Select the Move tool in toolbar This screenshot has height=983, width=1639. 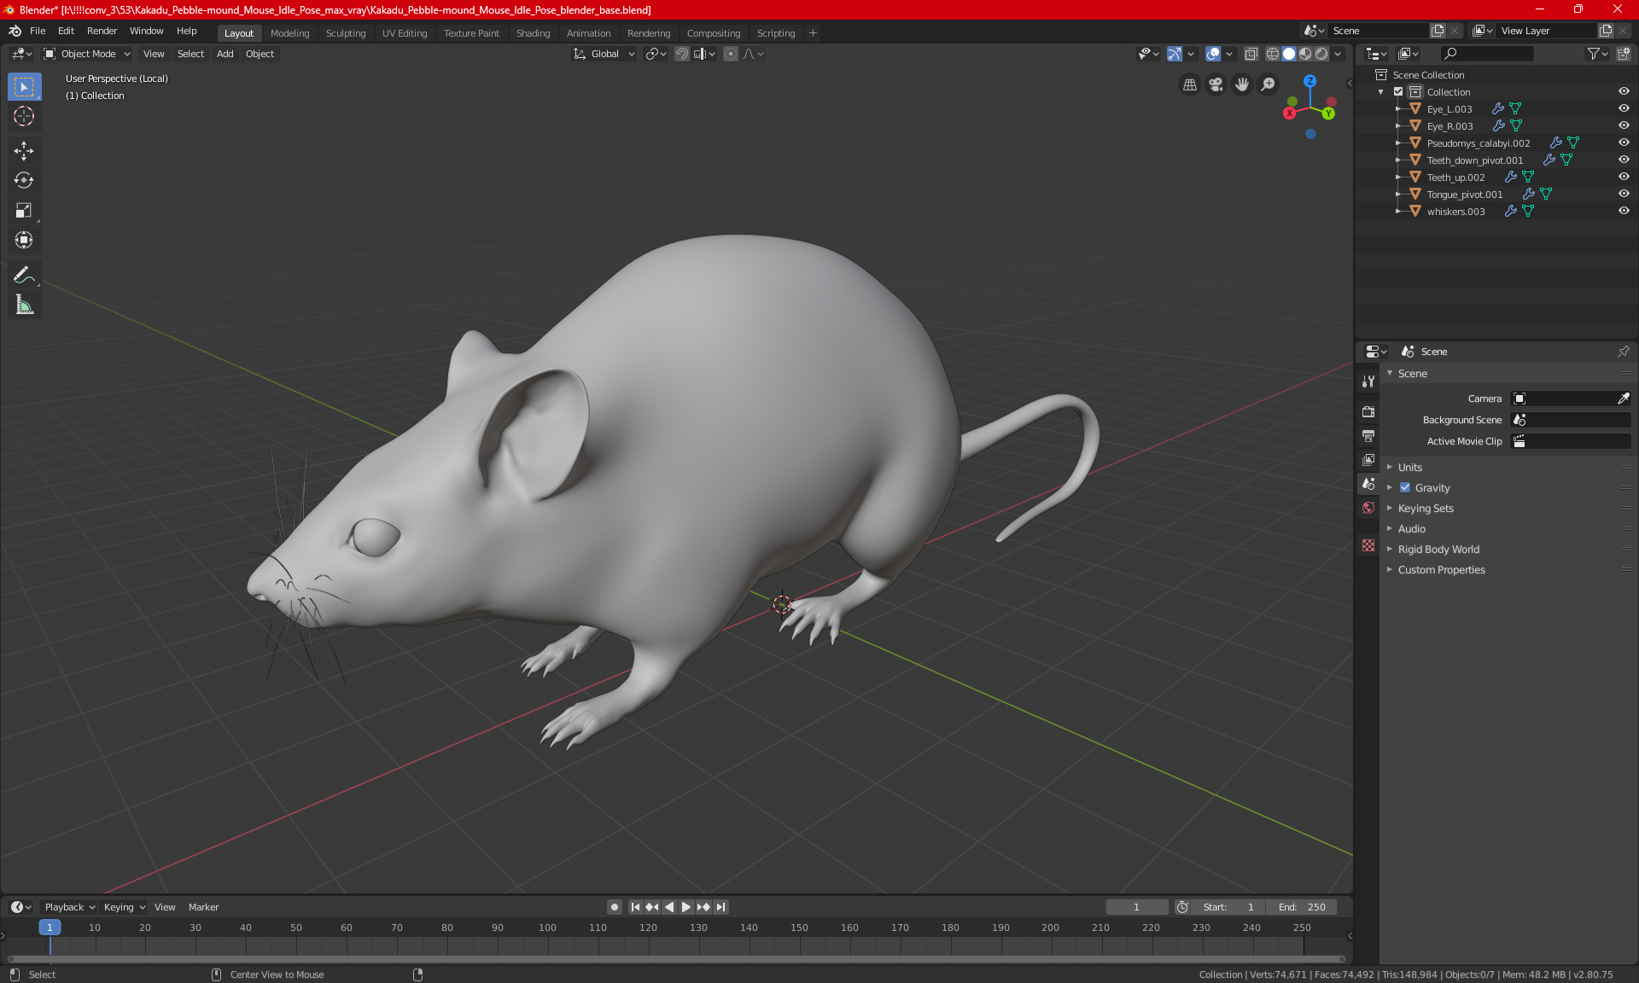click(24, 151)
